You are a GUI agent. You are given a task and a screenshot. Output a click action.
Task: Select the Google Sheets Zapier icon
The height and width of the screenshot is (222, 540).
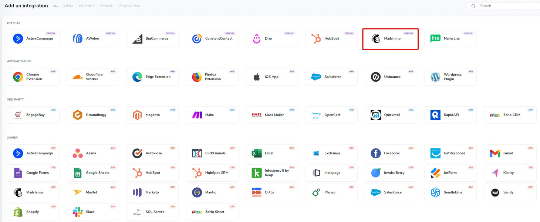[77, 172]
